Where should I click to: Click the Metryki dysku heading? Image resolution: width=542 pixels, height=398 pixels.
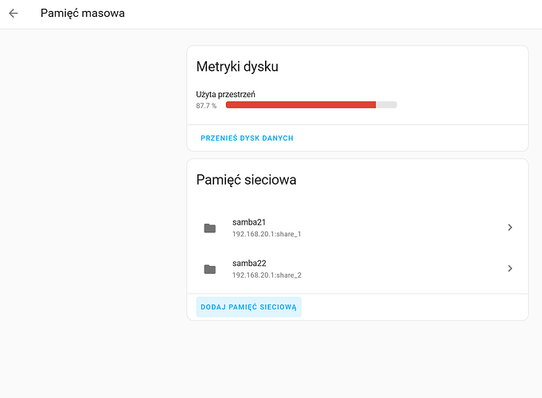pyautogui.click(x=237, y=67)
